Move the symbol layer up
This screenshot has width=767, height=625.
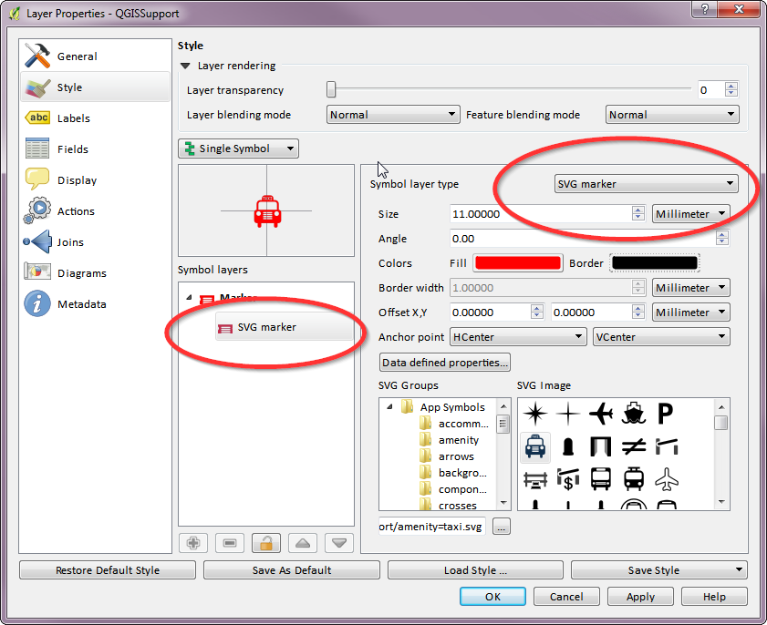[303, 542]
